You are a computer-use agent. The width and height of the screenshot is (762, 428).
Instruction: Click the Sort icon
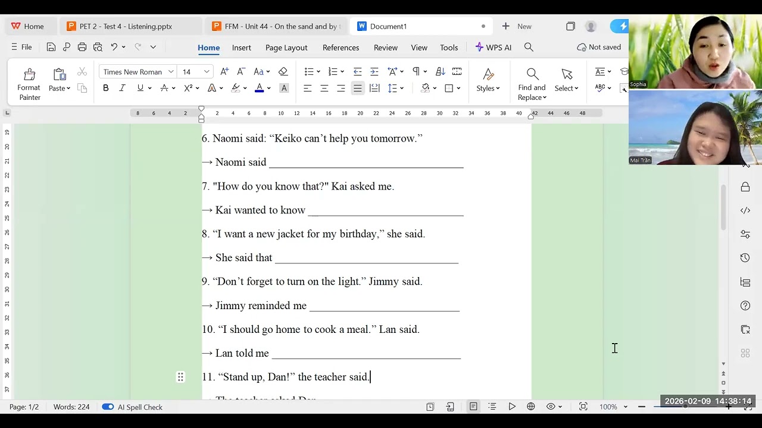[x=441, y=71]
